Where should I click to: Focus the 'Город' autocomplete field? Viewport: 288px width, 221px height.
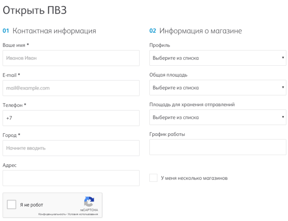71,148
